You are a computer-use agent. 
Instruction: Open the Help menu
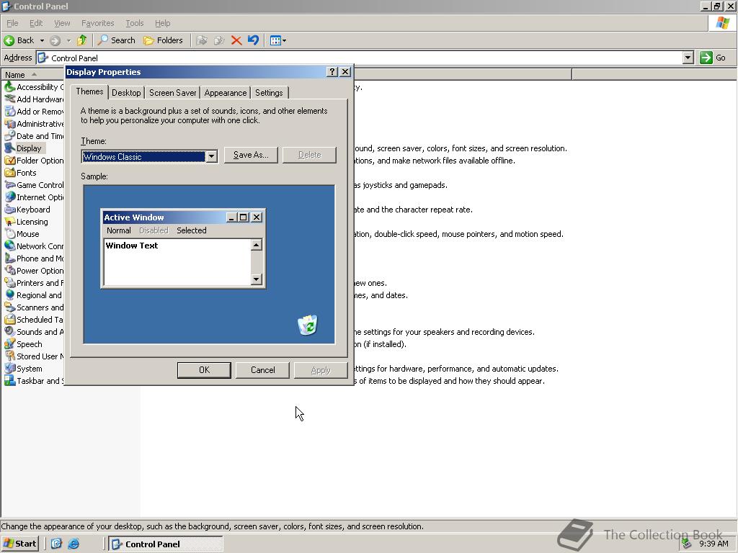(x=162, y=23)
